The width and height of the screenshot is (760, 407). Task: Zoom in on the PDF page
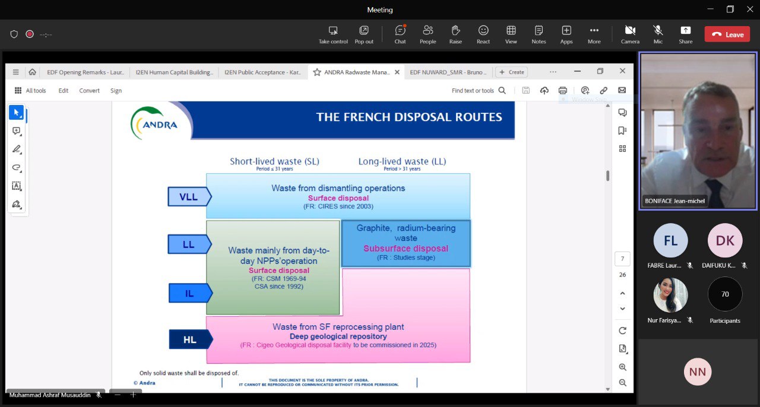[622, 367]
